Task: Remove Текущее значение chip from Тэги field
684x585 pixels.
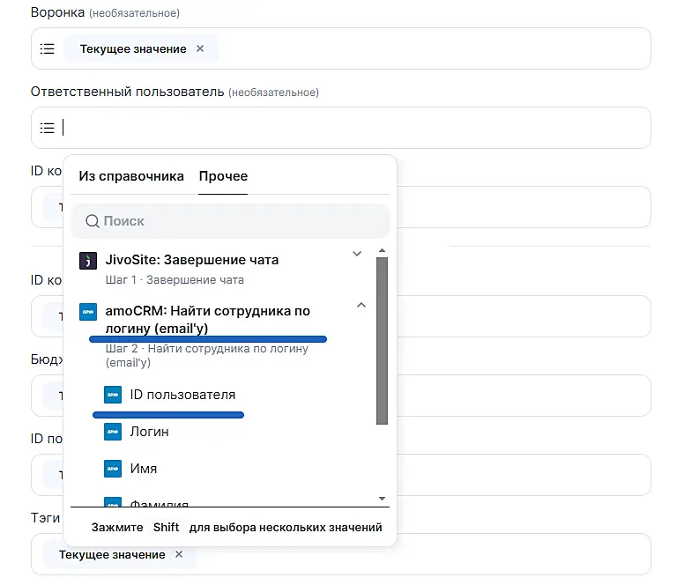Action: coord(179,555)
